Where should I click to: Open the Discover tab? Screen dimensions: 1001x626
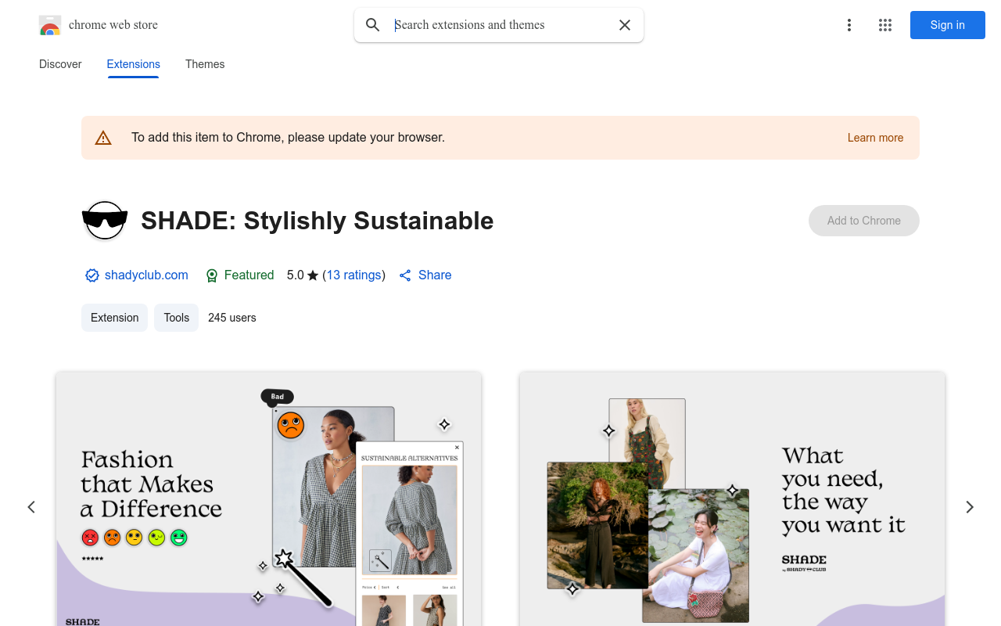[60, 64]
